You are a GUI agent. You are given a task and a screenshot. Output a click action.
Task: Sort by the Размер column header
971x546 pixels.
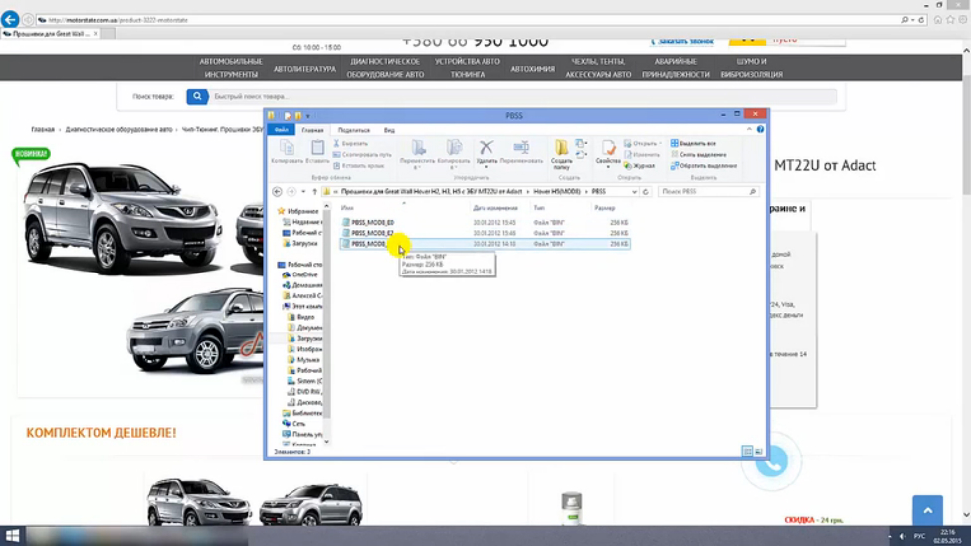click(x=605, y=208)
